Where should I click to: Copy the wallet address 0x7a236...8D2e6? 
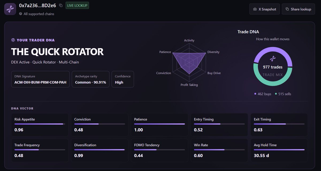61,5
